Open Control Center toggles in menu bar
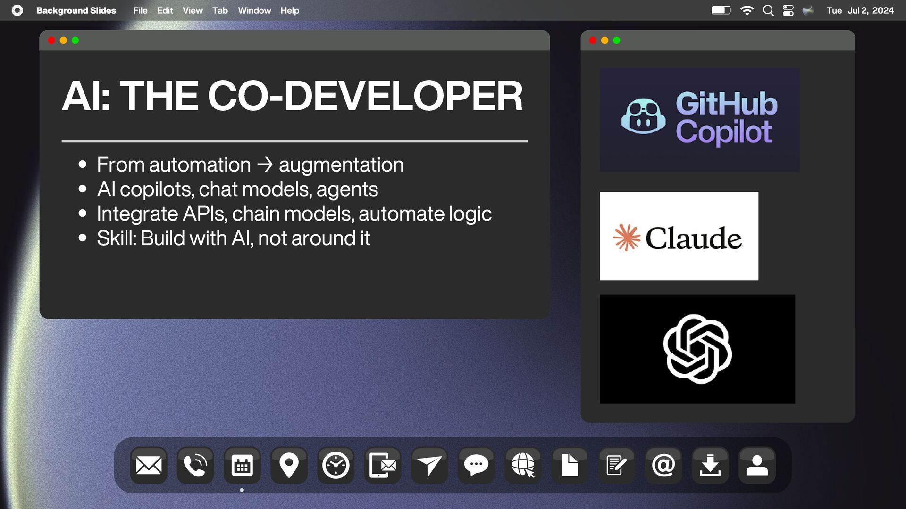This screenshot has width=906, height=509. click(788, 10)
